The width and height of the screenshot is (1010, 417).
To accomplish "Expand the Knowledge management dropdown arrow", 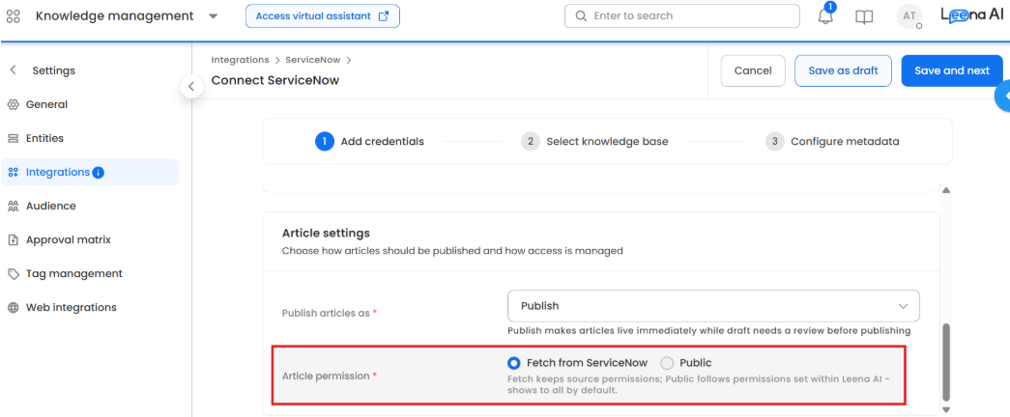I will coord(214,16).
